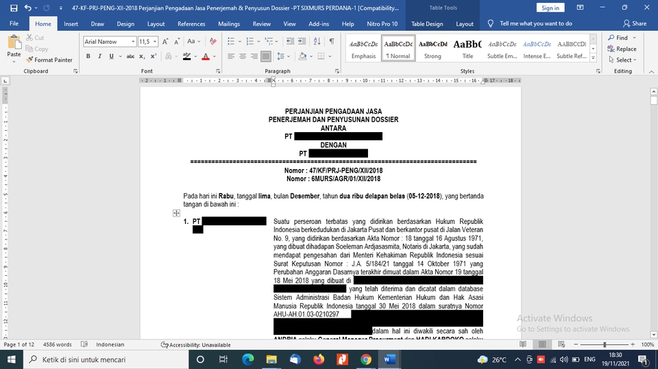
Task: Apply the red font color
Action: point(206,56)
